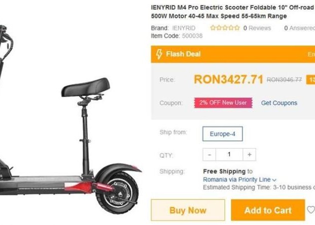Open the Answered questions link
This screenshot has width=315, height=225.
point(299,28)
